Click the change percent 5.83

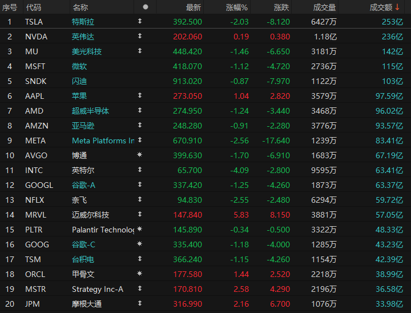[x=241, y=215]
